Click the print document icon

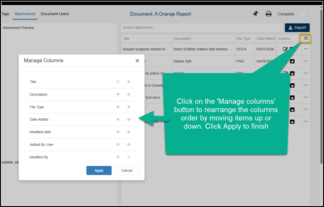(x=269, y=14)
